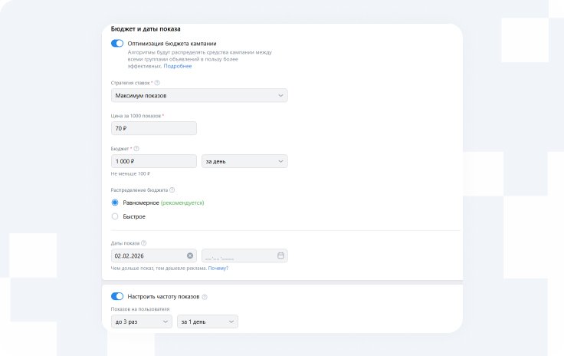Click the budget field showing 1 000 ₽

click(153, 161)
